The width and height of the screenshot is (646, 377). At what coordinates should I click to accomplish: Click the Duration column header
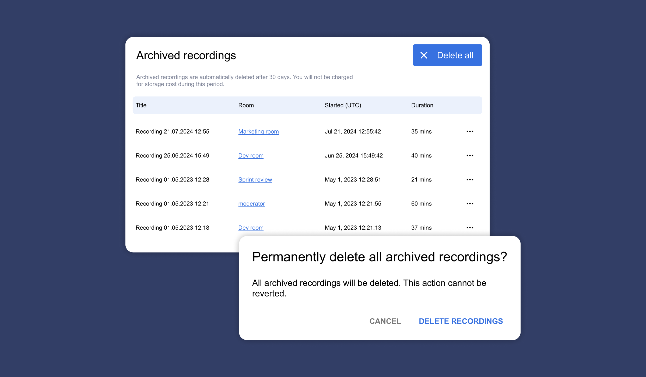click(x=422, y=105)
